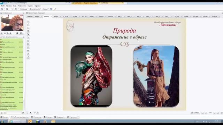The width and height of the screenshot is (223, 125).
Task: Click the left fashion photo on slide
Action: (91, 76)
